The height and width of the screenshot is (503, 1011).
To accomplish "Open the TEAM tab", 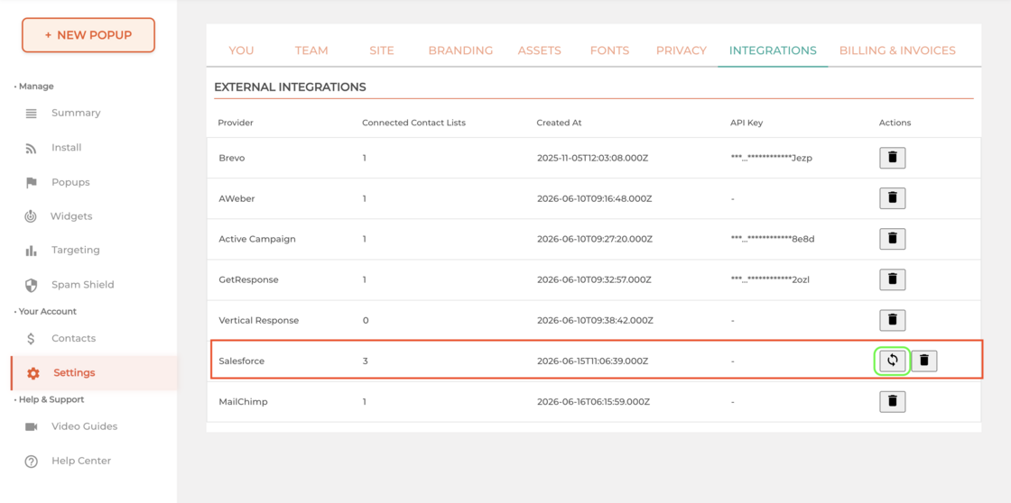I will tap(311, 50).
